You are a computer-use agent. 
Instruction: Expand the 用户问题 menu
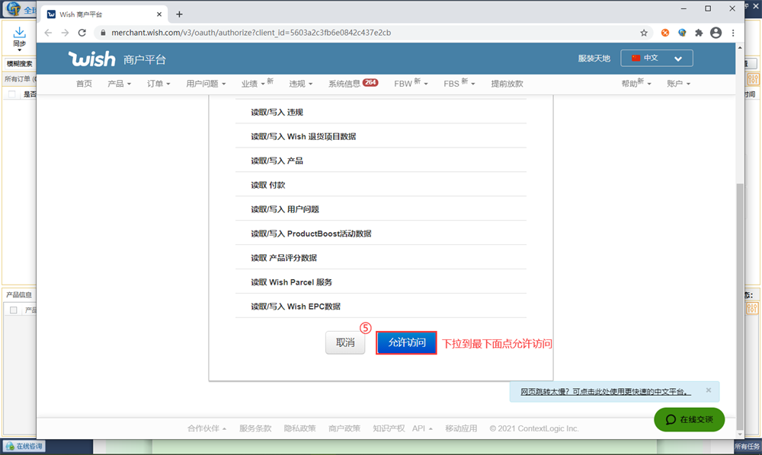[206, 84]
